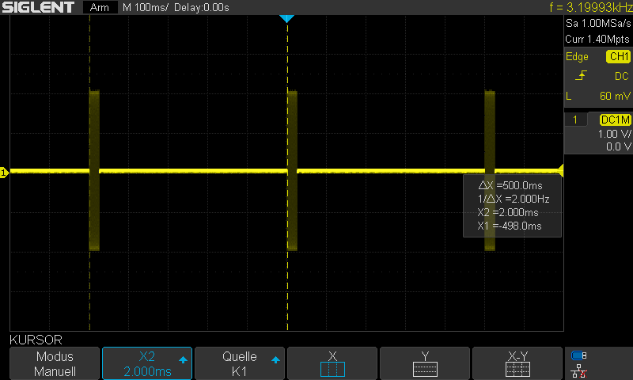The image size is (633, 380).
Task: Click the trigger level arrow on right edge
Action: (561, 170)
